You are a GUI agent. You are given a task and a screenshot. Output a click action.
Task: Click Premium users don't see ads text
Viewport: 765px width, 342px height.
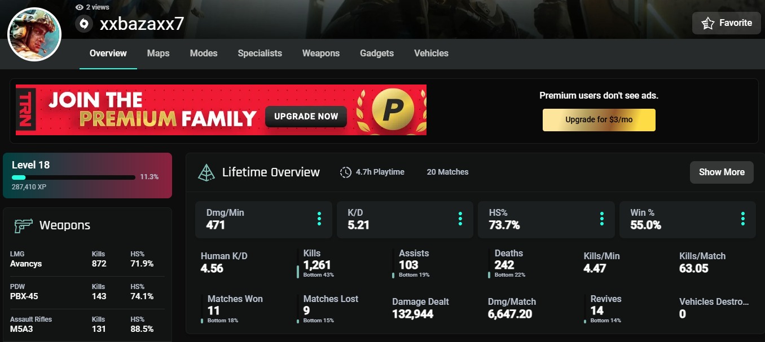tap(599, 96)
